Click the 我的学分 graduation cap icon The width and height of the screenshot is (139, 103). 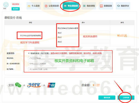coord(118,6)
